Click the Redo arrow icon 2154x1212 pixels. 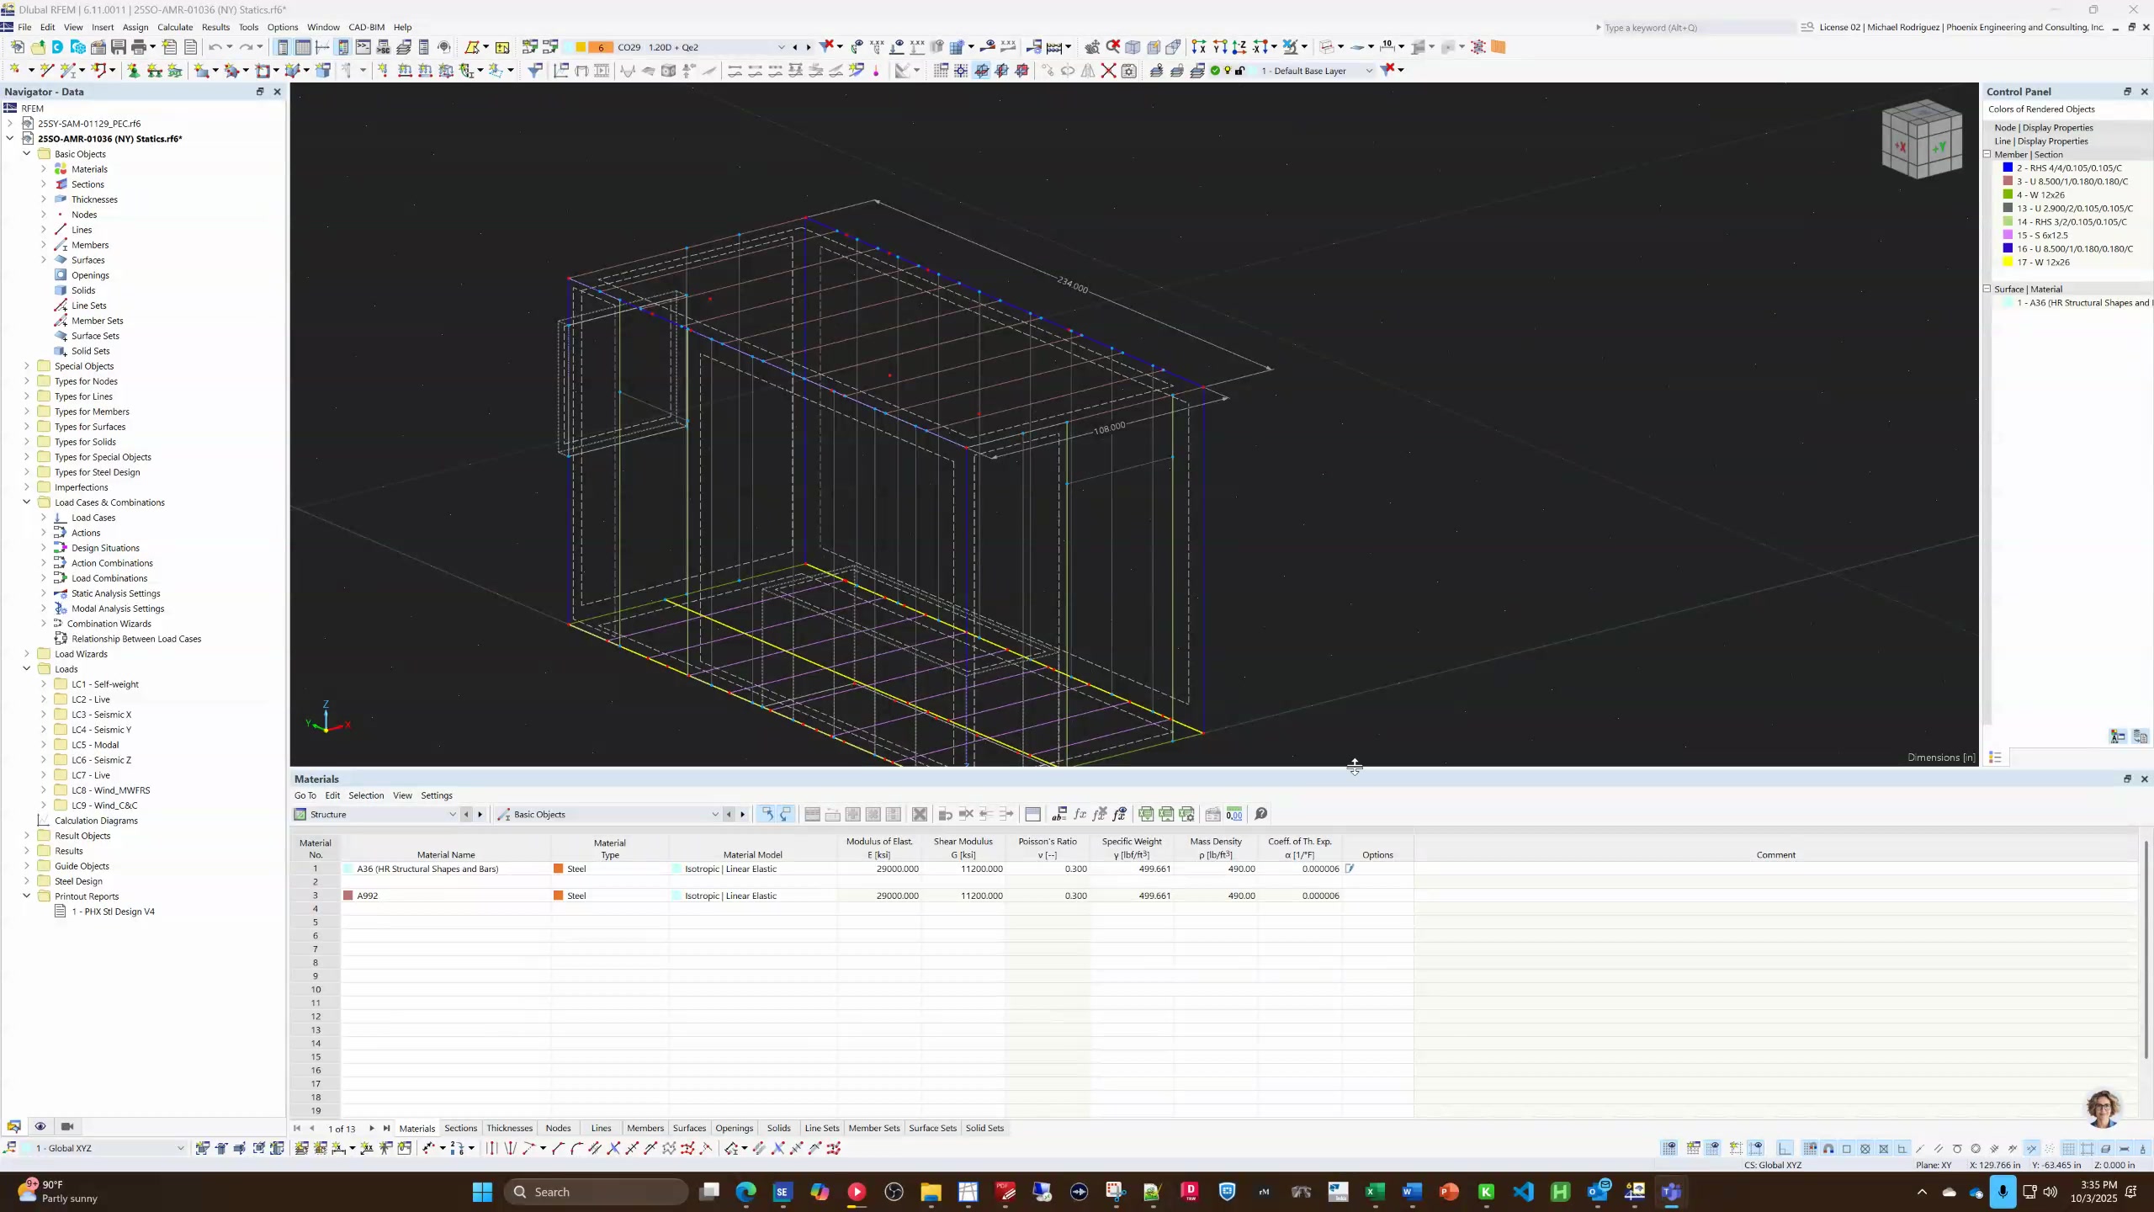pos(247,47)
